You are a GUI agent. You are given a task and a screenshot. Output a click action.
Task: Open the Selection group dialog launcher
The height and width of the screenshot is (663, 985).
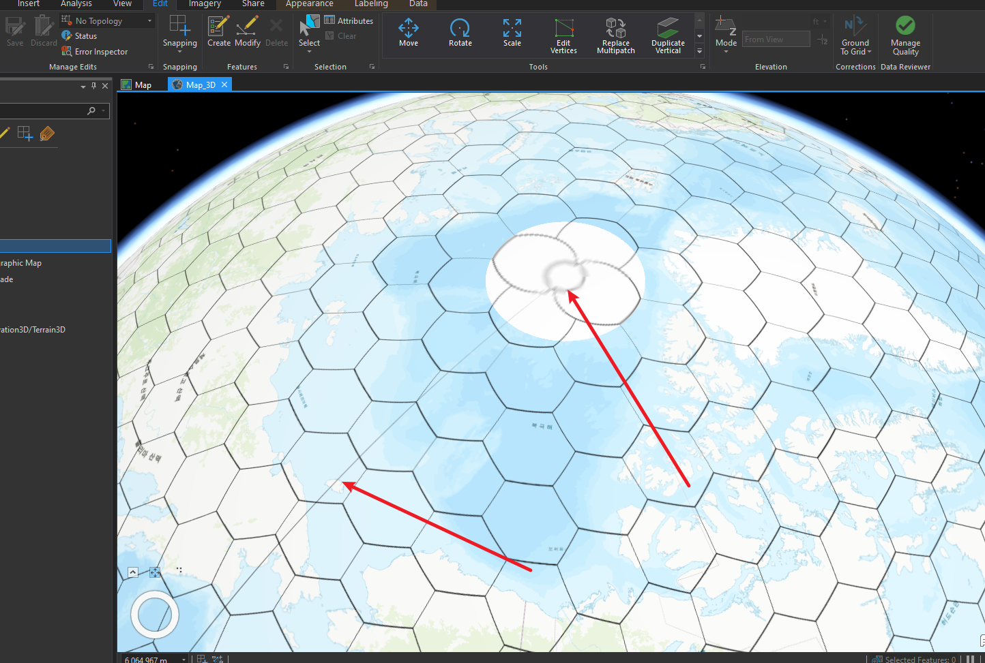pyautogui.click(x=372, y=67)
